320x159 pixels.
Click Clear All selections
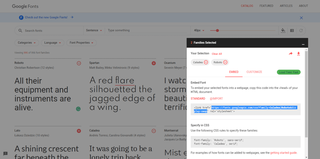(217, 54)
